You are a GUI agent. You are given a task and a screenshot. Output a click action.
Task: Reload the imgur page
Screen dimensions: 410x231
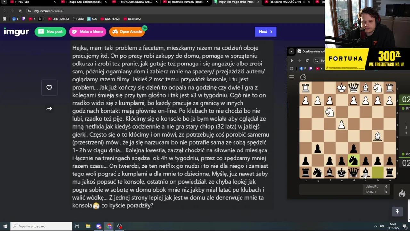point(20,11)
